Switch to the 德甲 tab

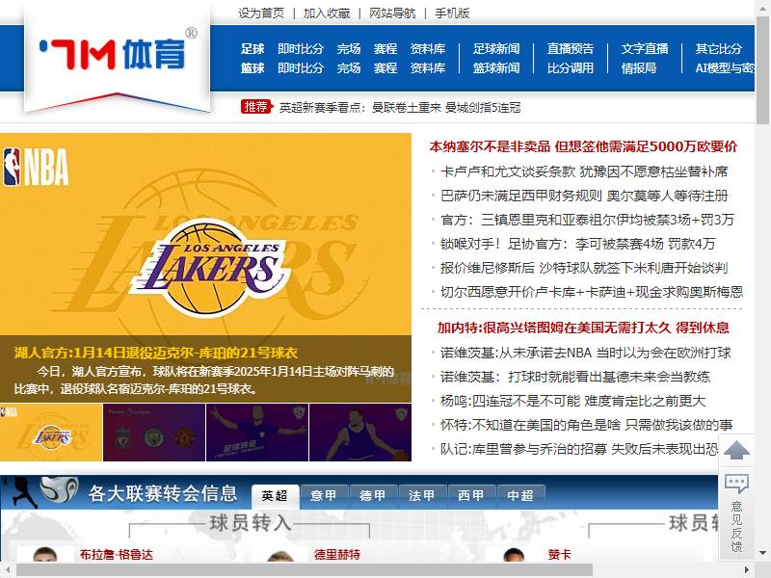tap(373, 495)
